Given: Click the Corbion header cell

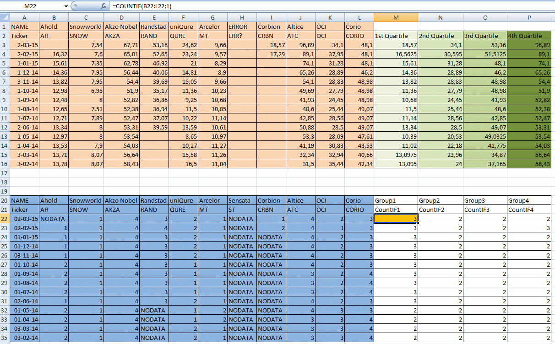Looking at the screenshot, I should (x=270, y=27).
